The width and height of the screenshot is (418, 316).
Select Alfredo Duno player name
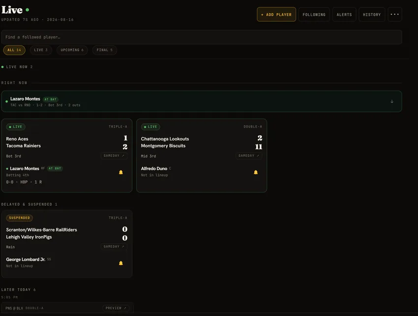[x=154, y=168]
